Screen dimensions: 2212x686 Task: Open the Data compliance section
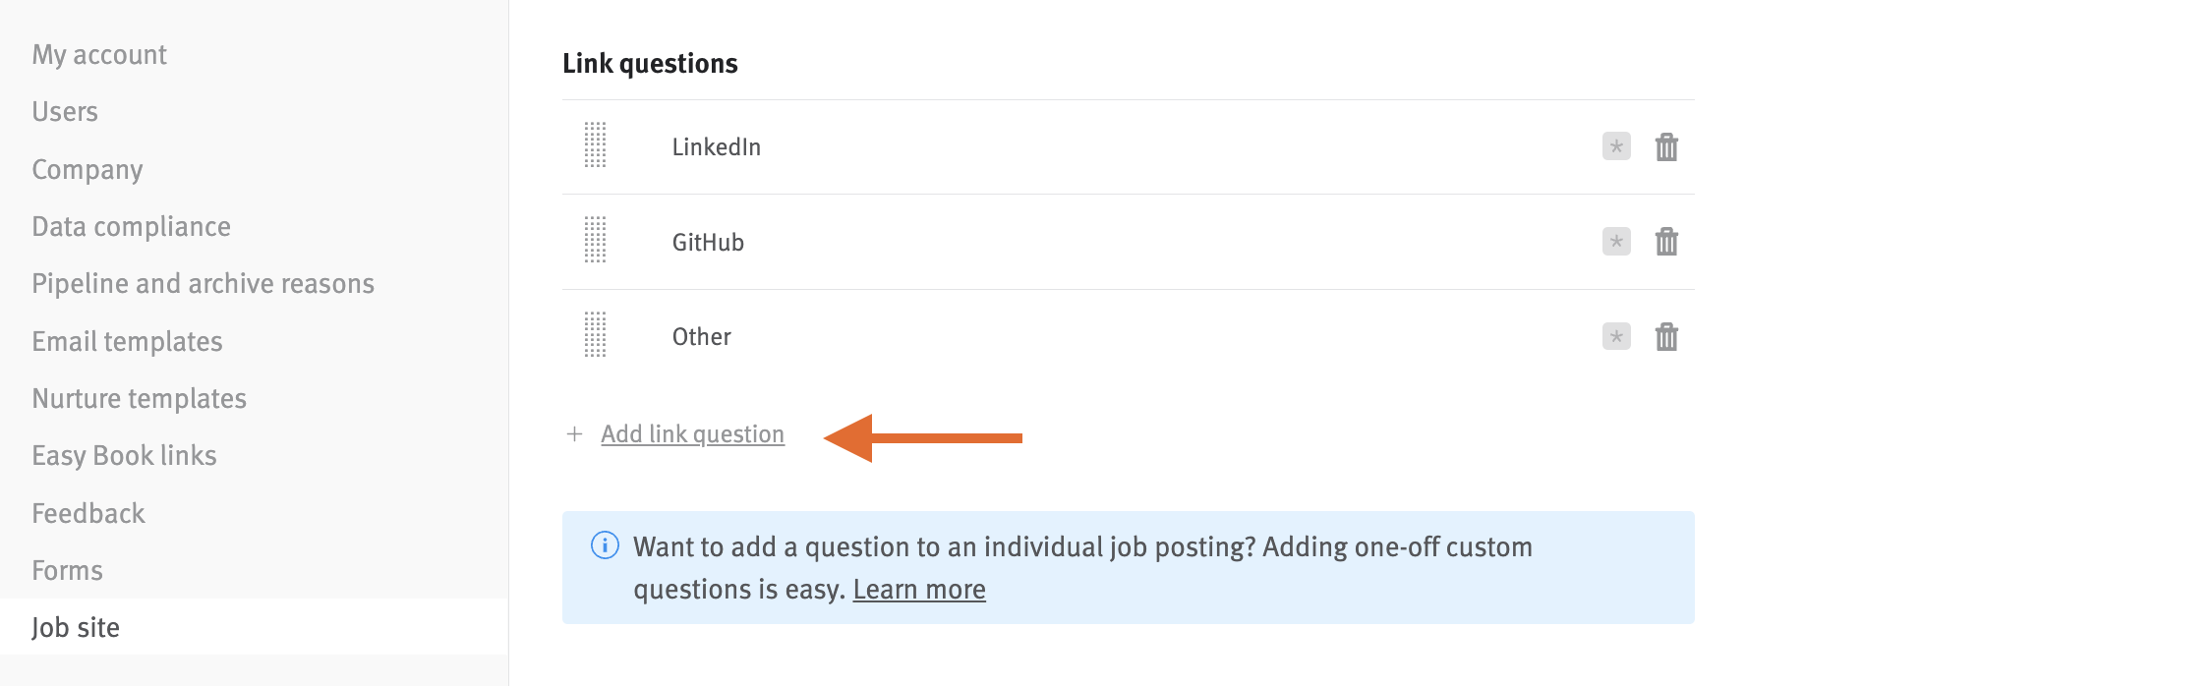(x=132, y=225)
